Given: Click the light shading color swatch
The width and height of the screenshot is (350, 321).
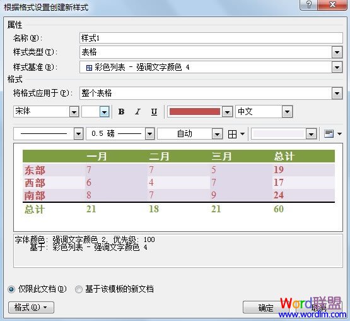Looking at the screenshot, I should tap(279, 134).
